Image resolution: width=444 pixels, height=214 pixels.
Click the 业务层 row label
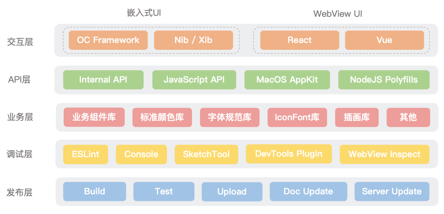point(20,117)
